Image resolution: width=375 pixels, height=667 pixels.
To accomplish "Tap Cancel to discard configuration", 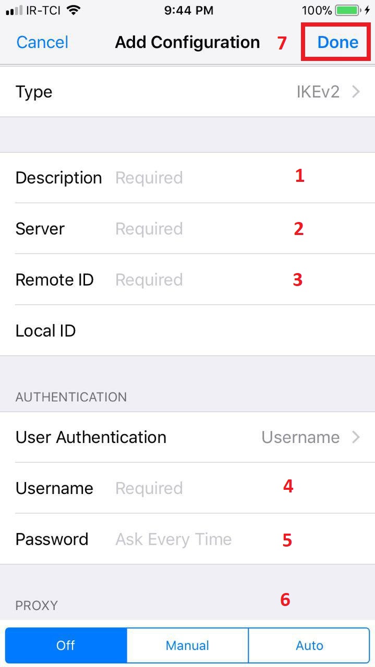I will 42,42.
